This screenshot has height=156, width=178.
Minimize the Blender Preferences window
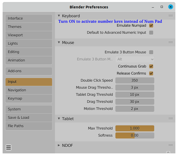pos(153,7)
